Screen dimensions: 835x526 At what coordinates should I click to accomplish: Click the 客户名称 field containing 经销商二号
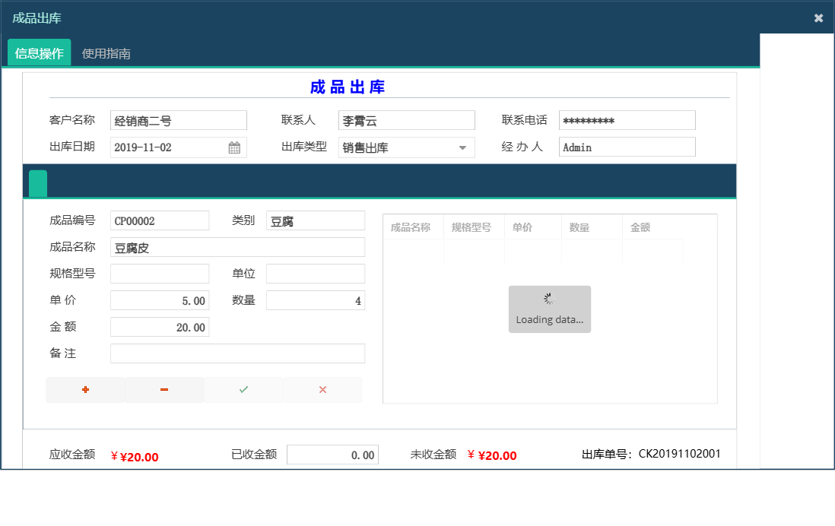tap(178, 119)
